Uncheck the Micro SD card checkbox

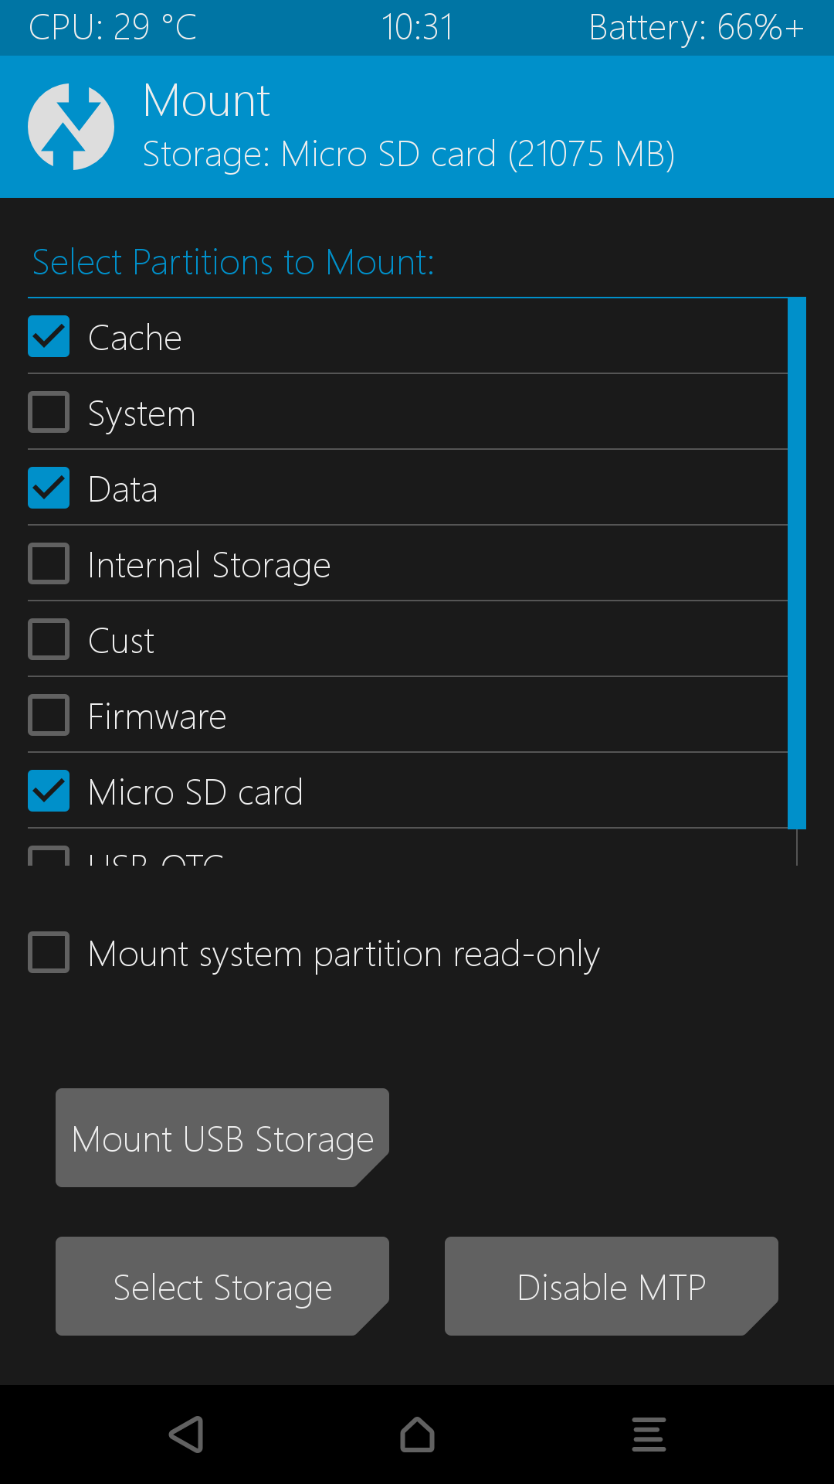pos(49,791)
